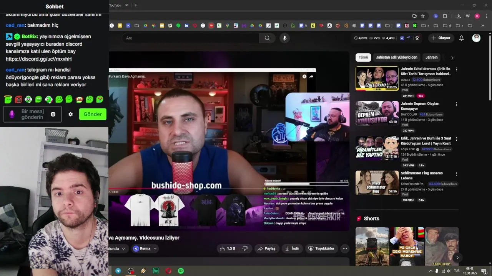The height and width of the screenshot is (276, 492).
Task: Open chat settings gear icon
Action: pyautogui.click(x=71, y=114)
